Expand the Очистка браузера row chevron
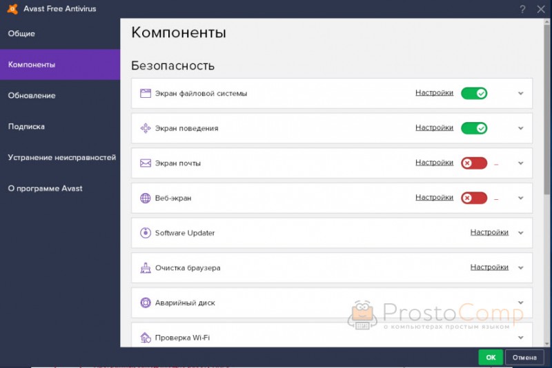Viewport: 552px width, 368px height. (521, 268)
